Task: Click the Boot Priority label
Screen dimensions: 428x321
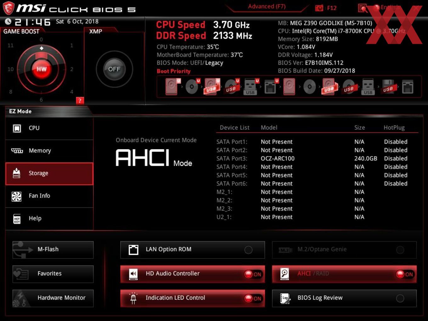Action: (174, 71)
